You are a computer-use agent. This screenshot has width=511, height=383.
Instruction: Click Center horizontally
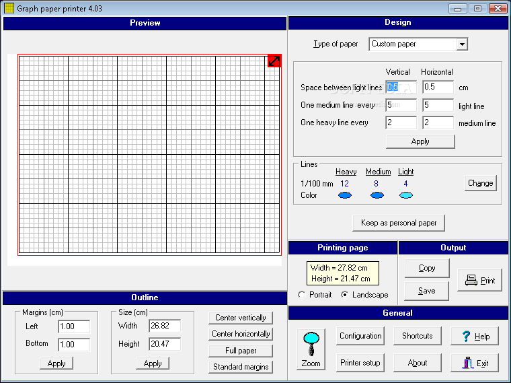click(x=241, y=334)
